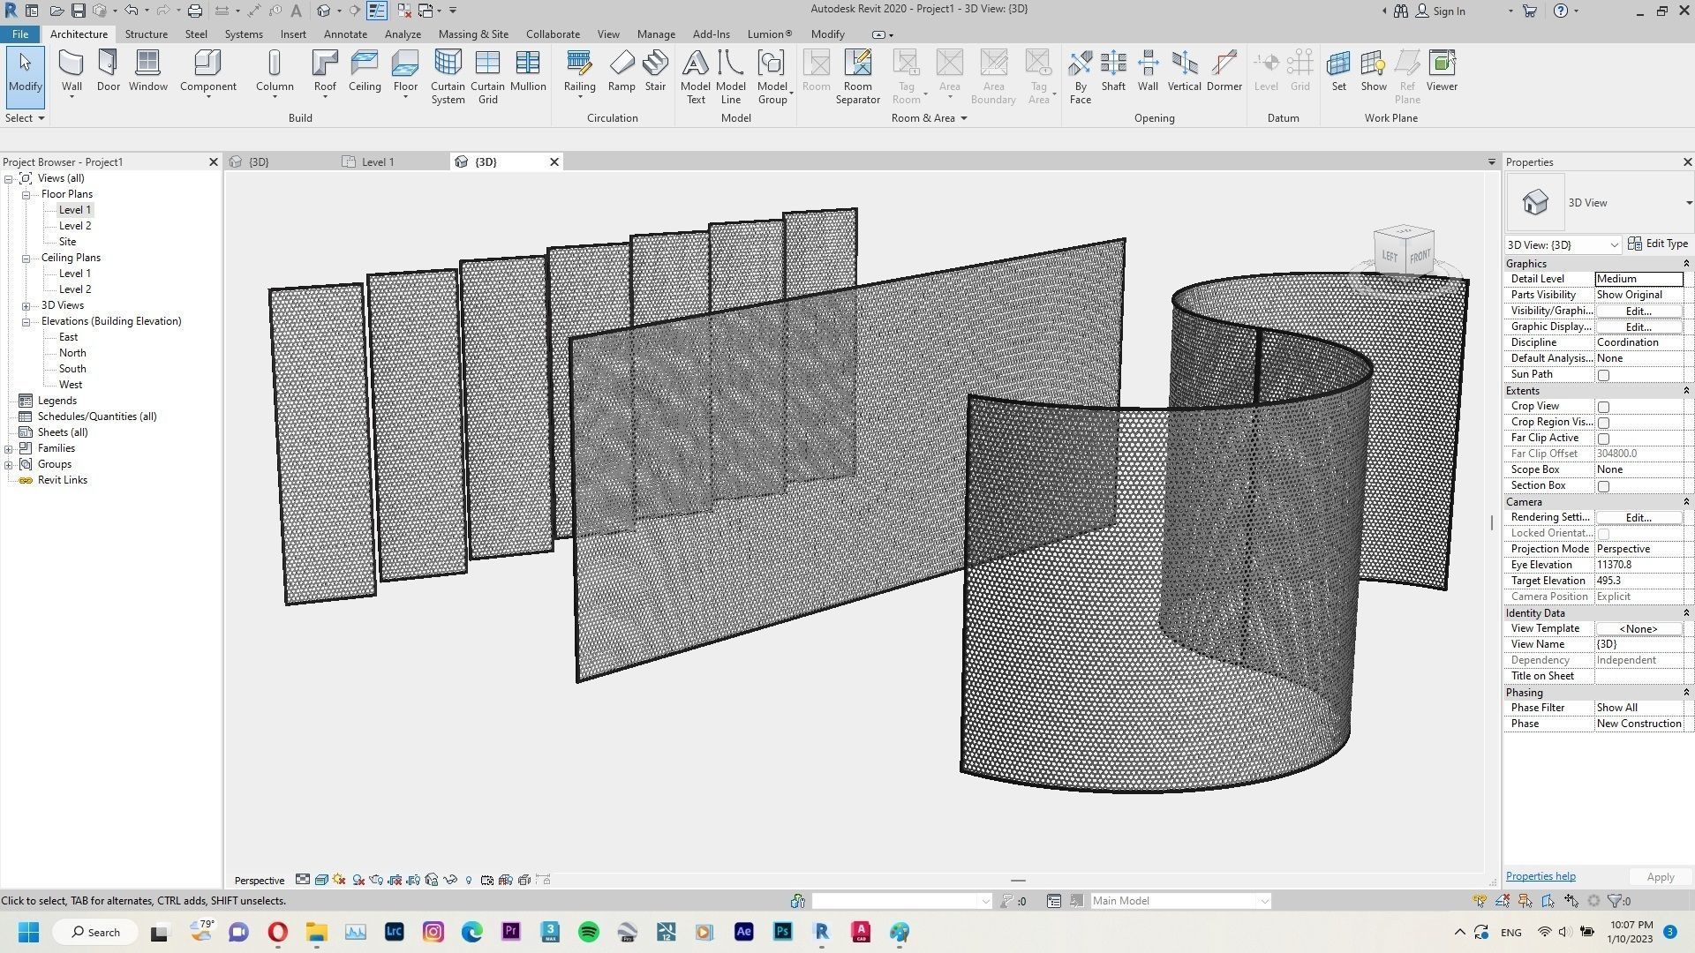Select the Room Separator tool
This screenshot has width=1695, height=953.
(x=857, y=75)
